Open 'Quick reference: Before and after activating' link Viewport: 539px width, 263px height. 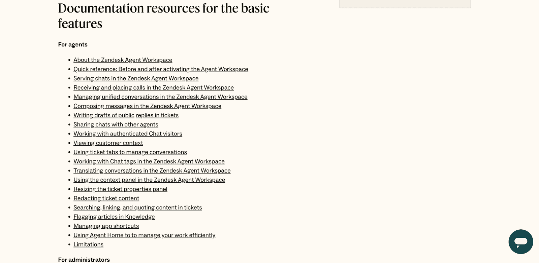coord(161,69)
